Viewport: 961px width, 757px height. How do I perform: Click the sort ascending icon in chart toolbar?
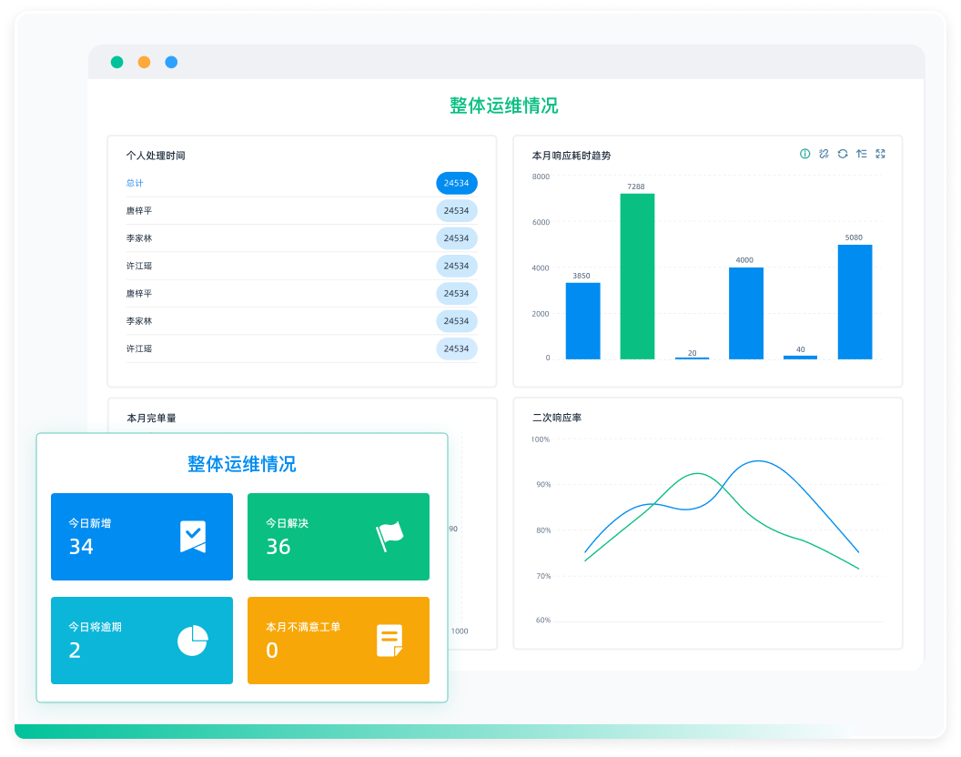(861, 154)
